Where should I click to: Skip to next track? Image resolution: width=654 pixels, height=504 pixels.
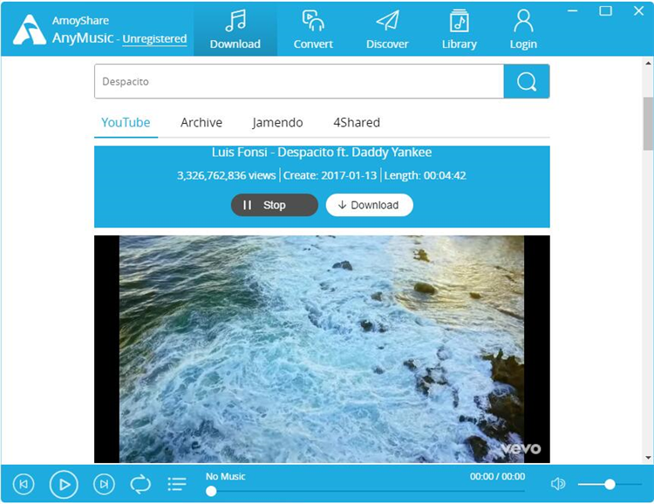(x=104, y=485)
